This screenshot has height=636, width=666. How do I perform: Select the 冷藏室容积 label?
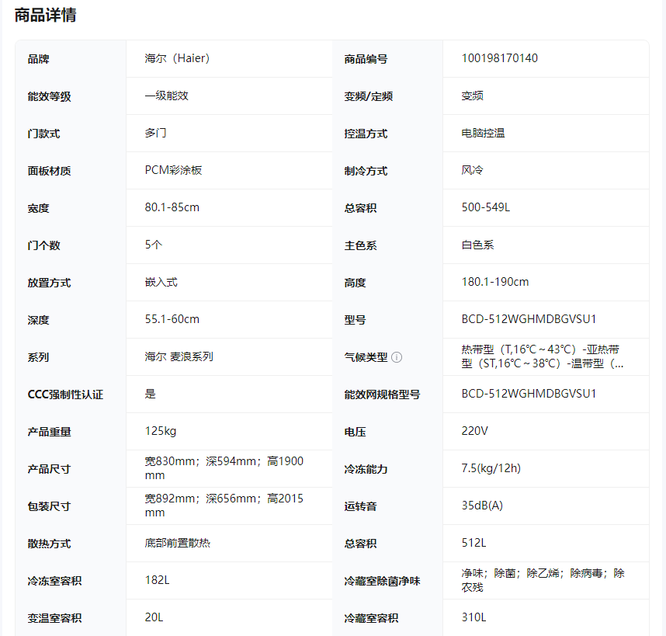click(x=371, y=618)
